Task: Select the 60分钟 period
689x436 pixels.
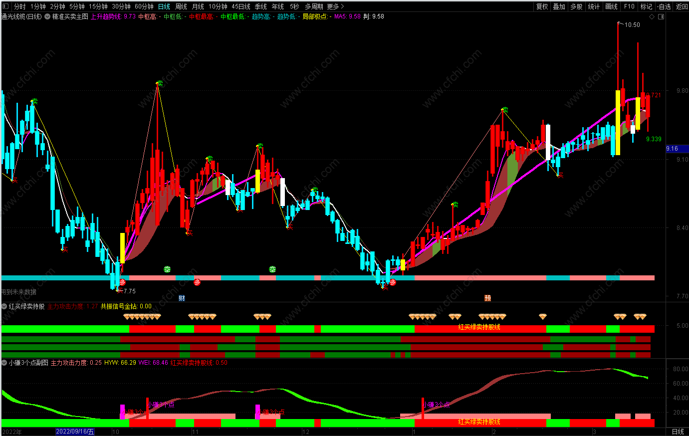Action: [x=144, y=6]
